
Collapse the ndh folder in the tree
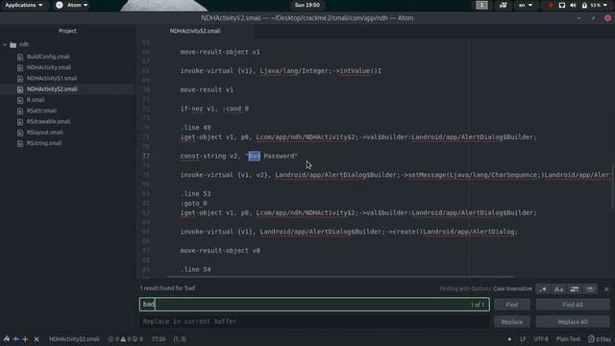click(x=5, y=45)
